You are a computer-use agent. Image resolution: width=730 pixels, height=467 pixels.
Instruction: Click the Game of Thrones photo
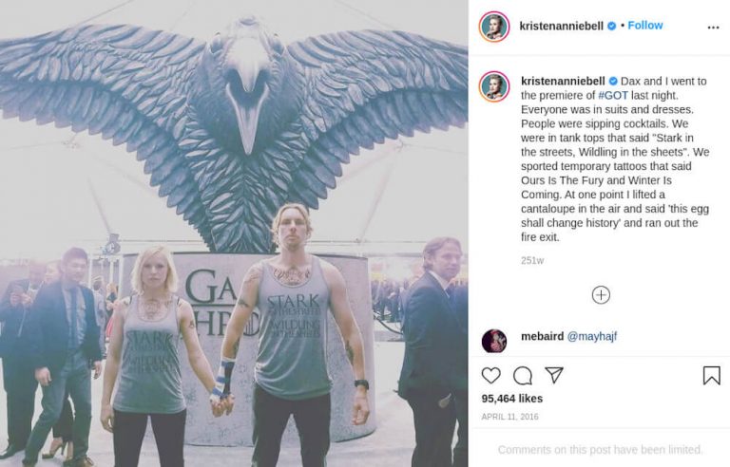pos(234,233)
